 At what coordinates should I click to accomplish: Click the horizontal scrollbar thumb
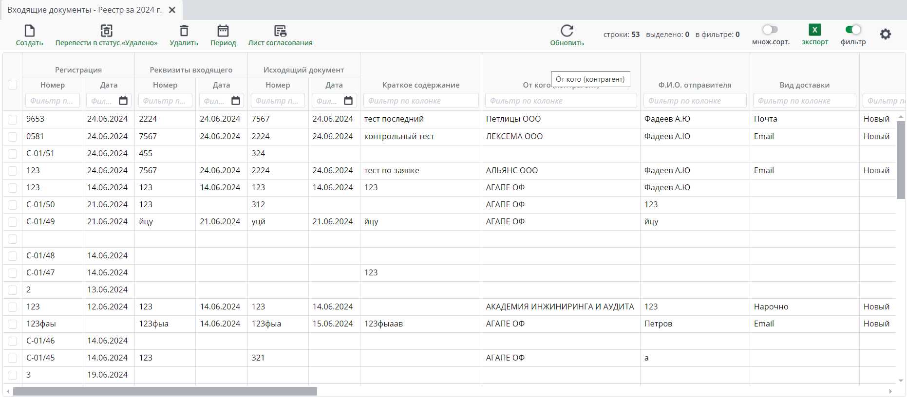(x=165, y=391)
